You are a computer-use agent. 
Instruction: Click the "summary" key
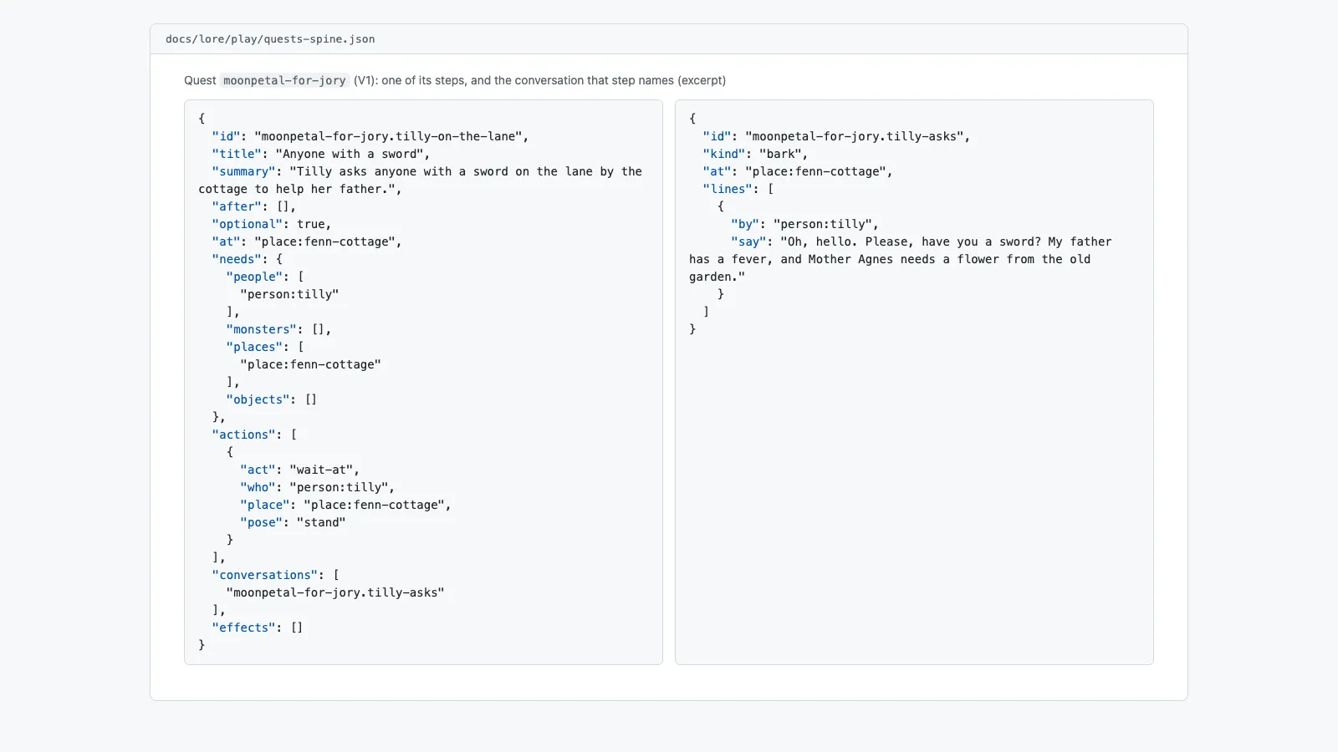tap(244, 171)
